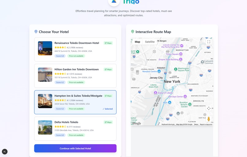Open Maps link for Delta Hotels Toledo
The width and height of the screenshot is (247, 157).
pos(108,122)
